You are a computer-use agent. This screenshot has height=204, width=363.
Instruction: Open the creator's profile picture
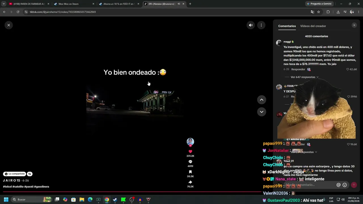(x=190, y=142)
